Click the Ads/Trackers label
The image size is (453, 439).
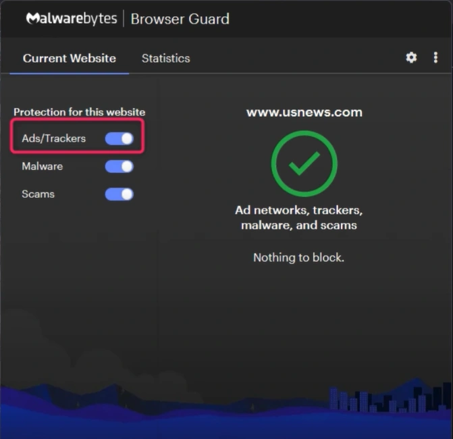coord(54,138)
